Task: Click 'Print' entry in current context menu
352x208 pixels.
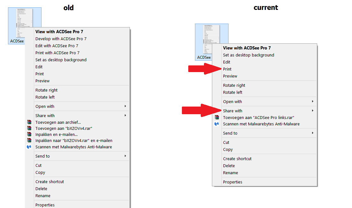Action: (x=227, y=69)
